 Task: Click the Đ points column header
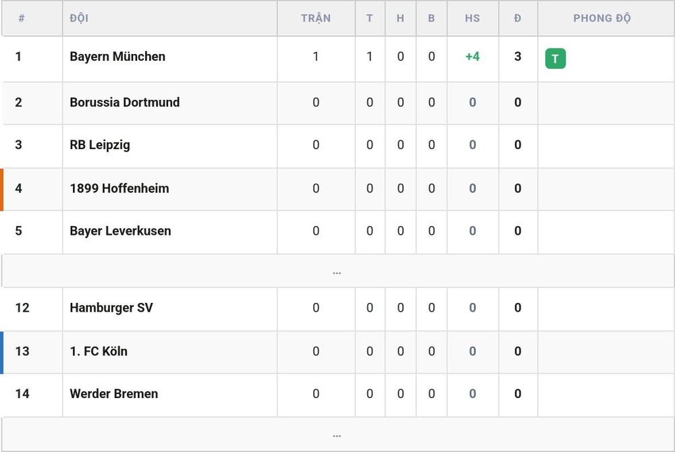click(518, 18)
